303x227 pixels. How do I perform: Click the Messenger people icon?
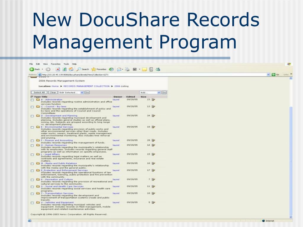[158, 69]
